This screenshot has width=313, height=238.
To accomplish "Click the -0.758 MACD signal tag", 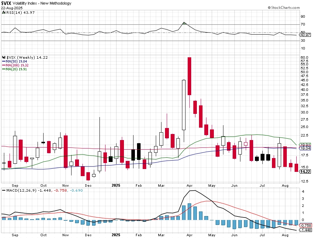I will pyautogui.click(x=306, y=225).
